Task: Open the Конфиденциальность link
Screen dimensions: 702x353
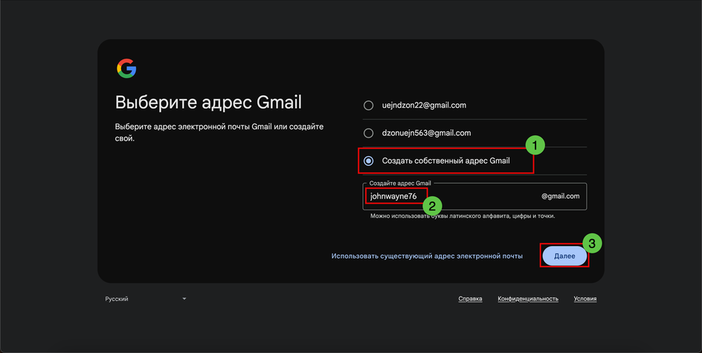Action: click(x=528, y=299)
